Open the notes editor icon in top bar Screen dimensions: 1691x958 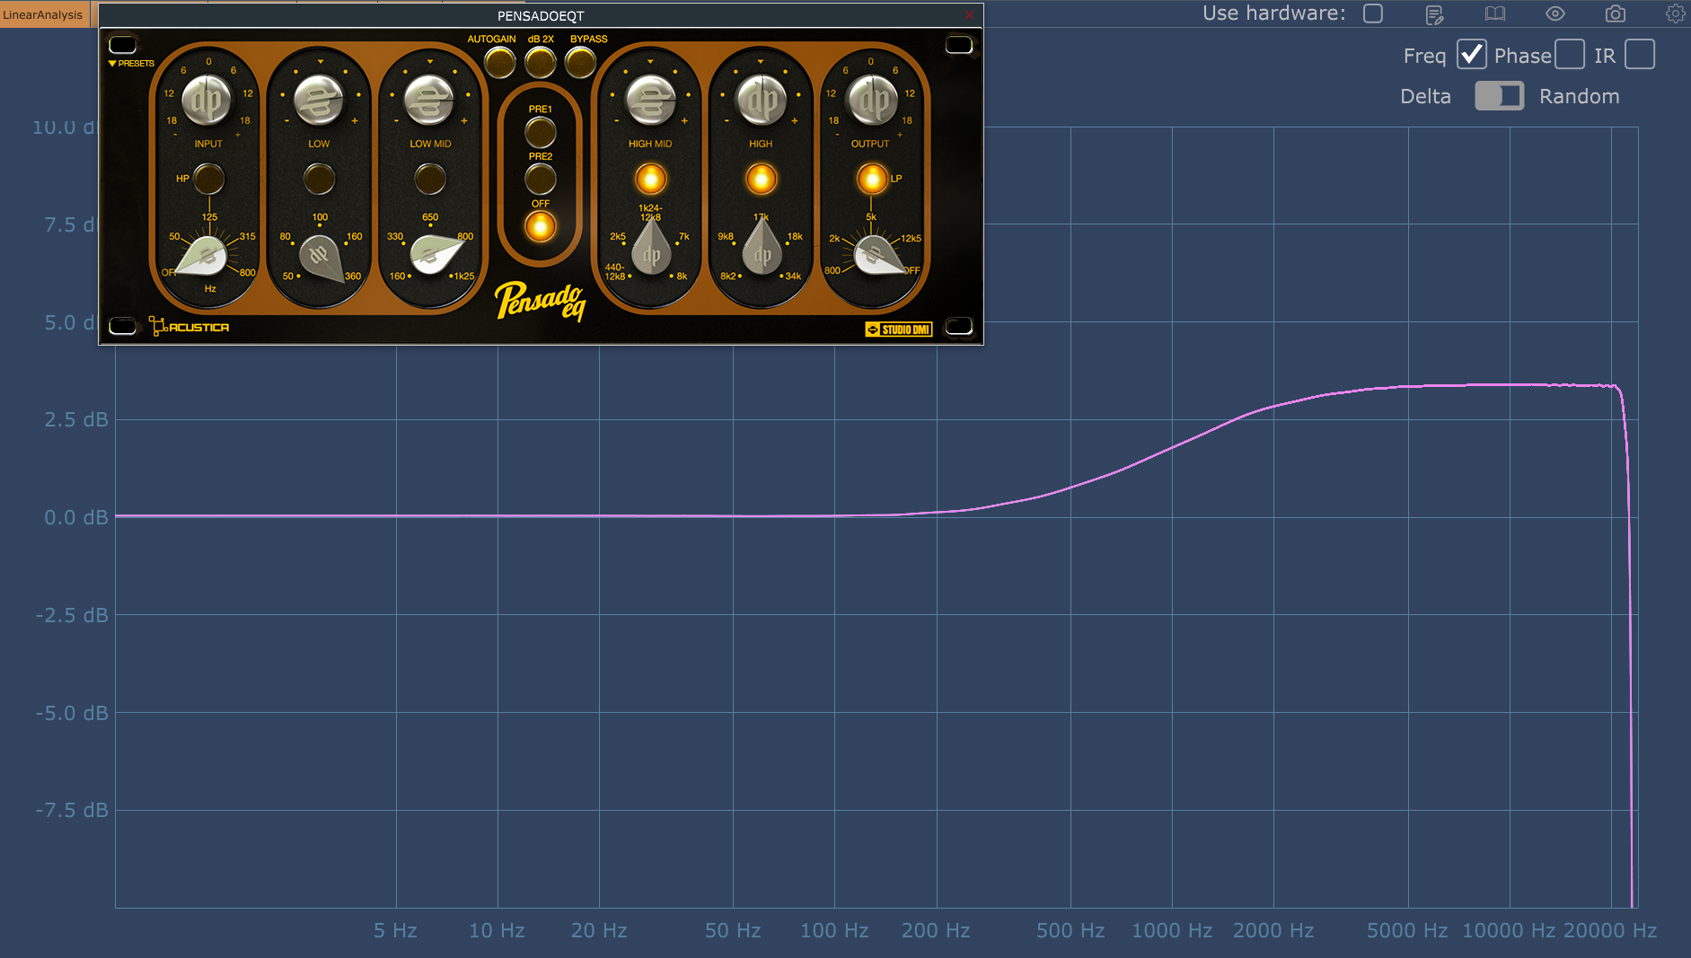click(x=1434, y=14)
